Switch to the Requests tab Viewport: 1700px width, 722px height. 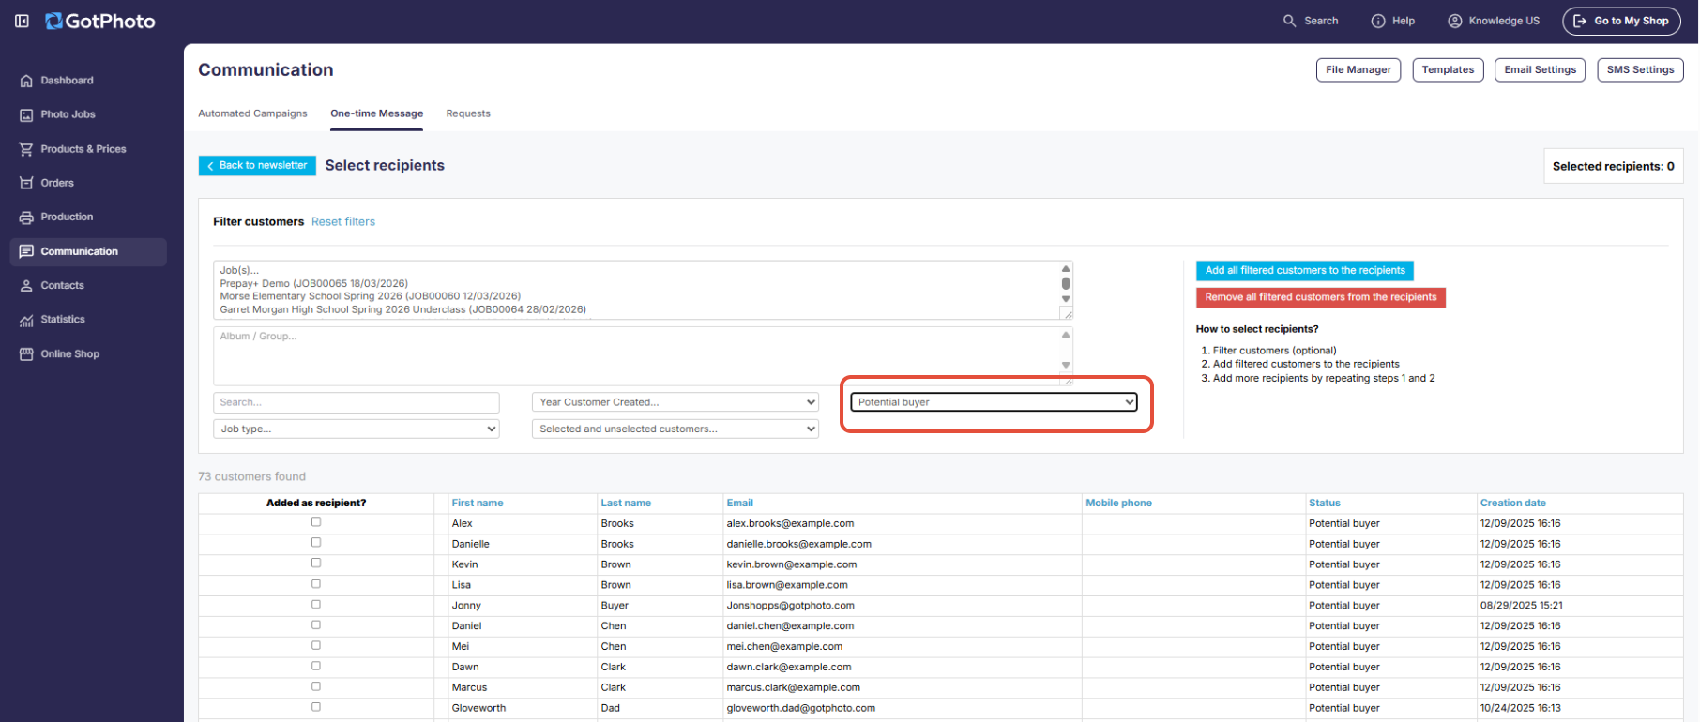pos(468,113)
